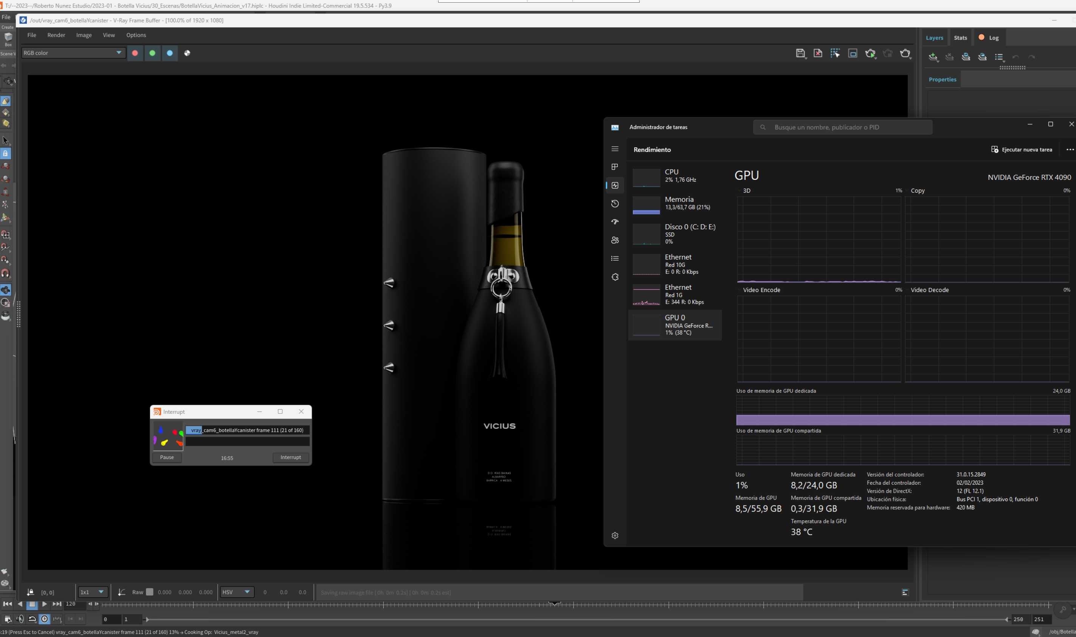Click the Task Manager search field

pyautogui.click(x=842, y=127)
